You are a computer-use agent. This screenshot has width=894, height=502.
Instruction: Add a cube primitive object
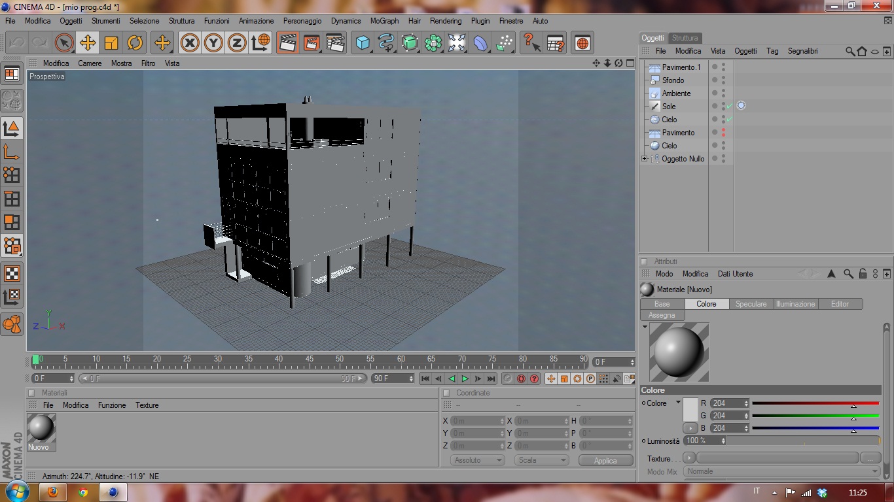tap(361, 43)
